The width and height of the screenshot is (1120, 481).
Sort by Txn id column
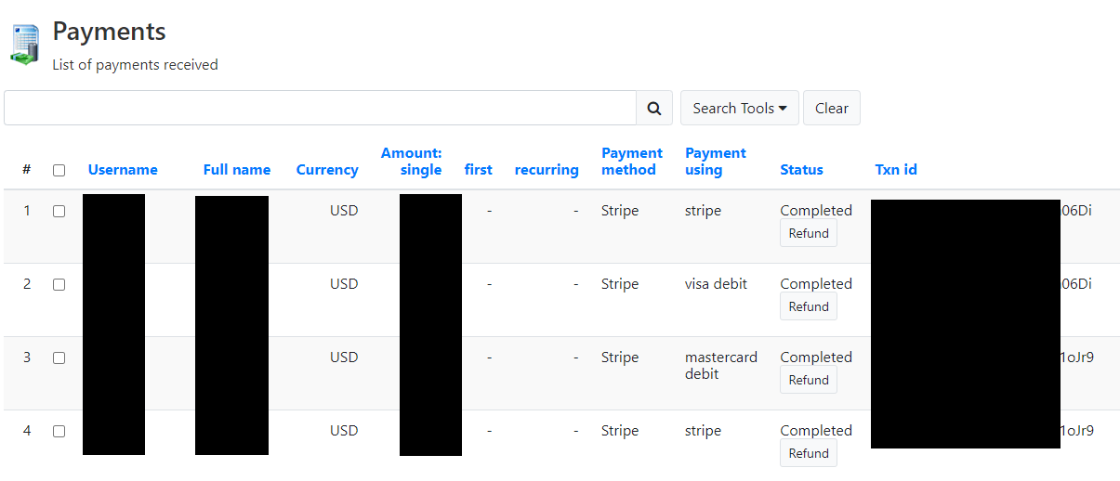896,170
